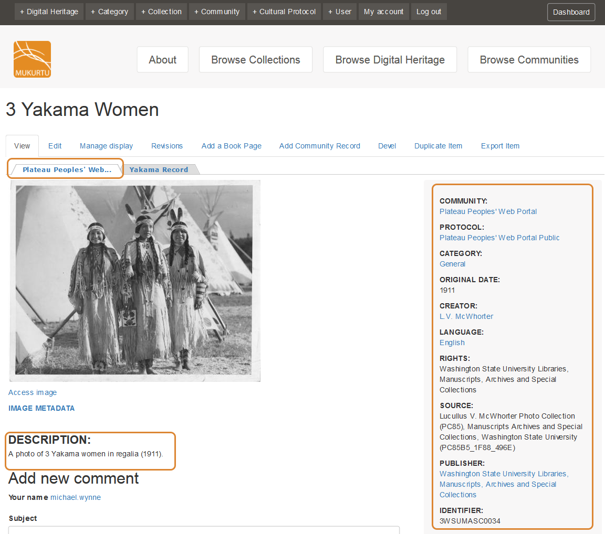
Task: Open the English language link
Action: [x=452, y=343]
